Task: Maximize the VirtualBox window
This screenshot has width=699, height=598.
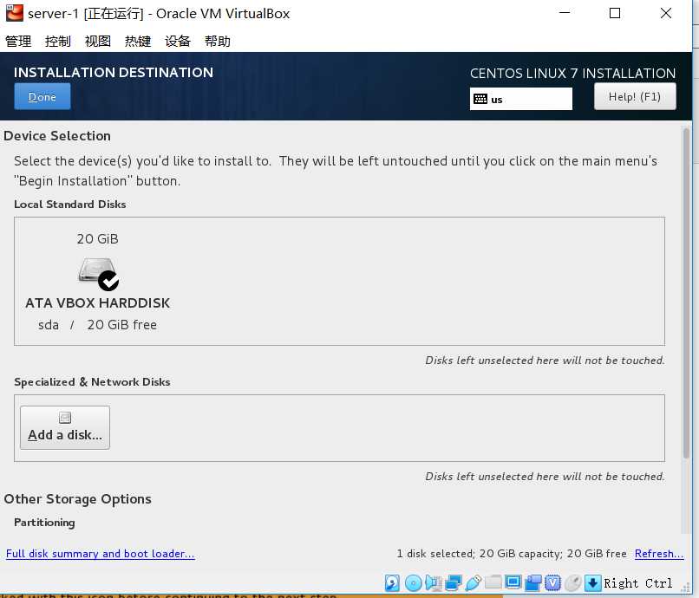Action: tap(615, 13)
